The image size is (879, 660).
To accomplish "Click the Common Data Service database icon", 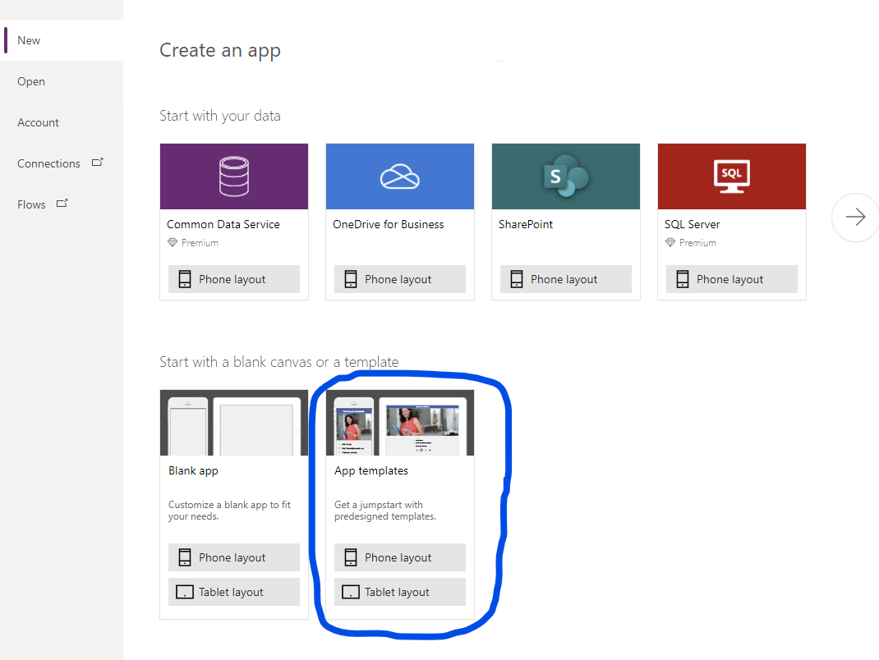I will click(234, 176).
